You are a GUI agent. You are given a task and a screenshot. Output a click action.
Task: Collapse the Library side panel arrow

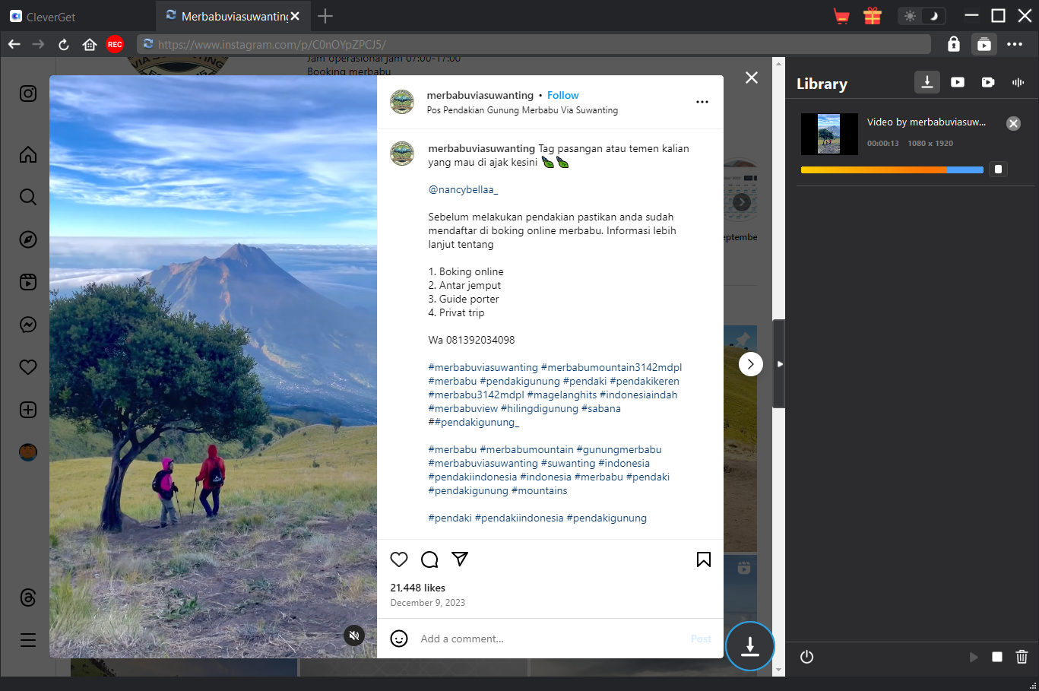(779, 364)
